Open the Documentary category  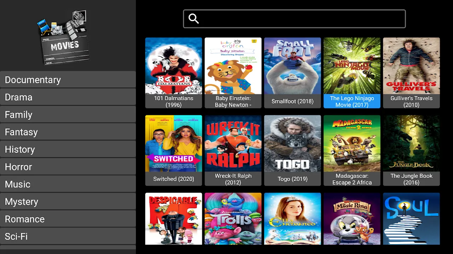(68, 80)
